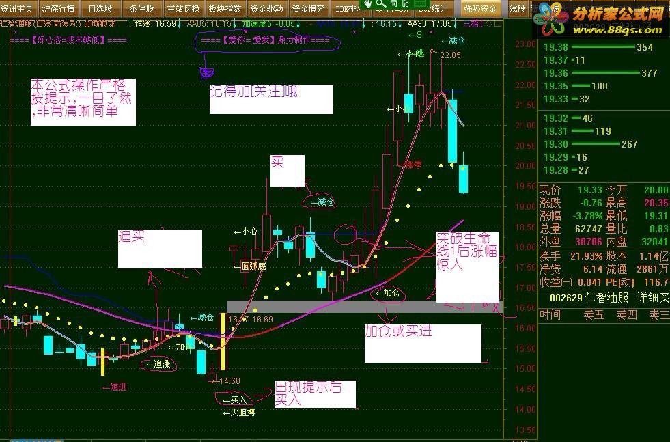Select the 19.38 ask row with 354
This screenshot has width=670, height=442.
pos(598,47)
